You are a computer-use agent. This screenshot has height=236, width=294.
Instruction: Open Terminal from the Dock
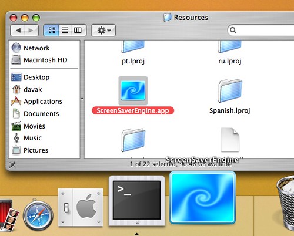(x=137, y=201)
